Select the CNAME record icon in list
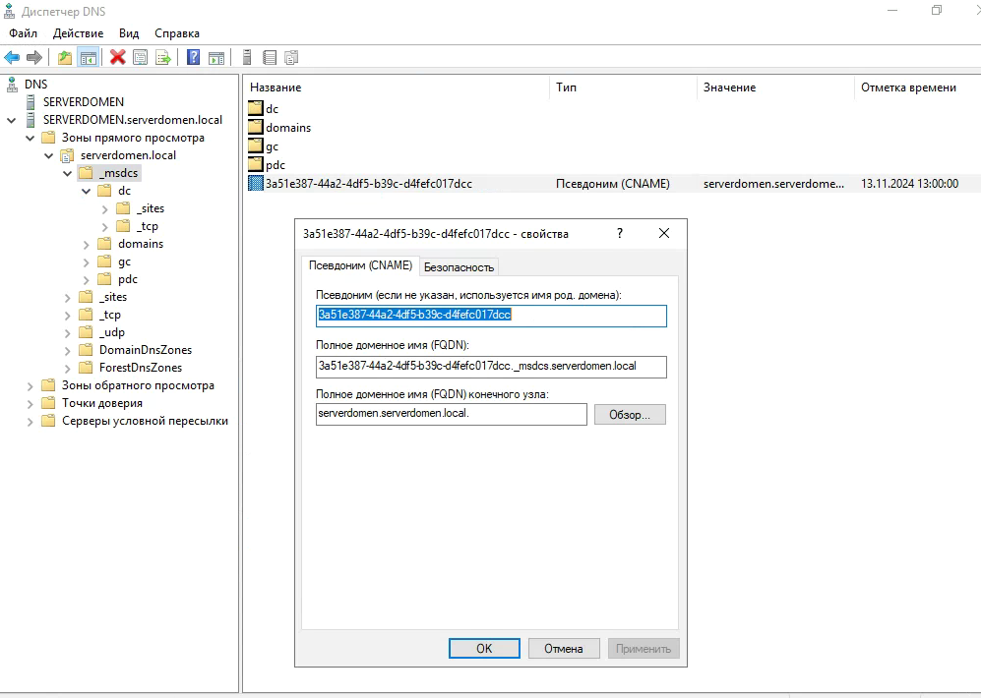 point(255,183)
